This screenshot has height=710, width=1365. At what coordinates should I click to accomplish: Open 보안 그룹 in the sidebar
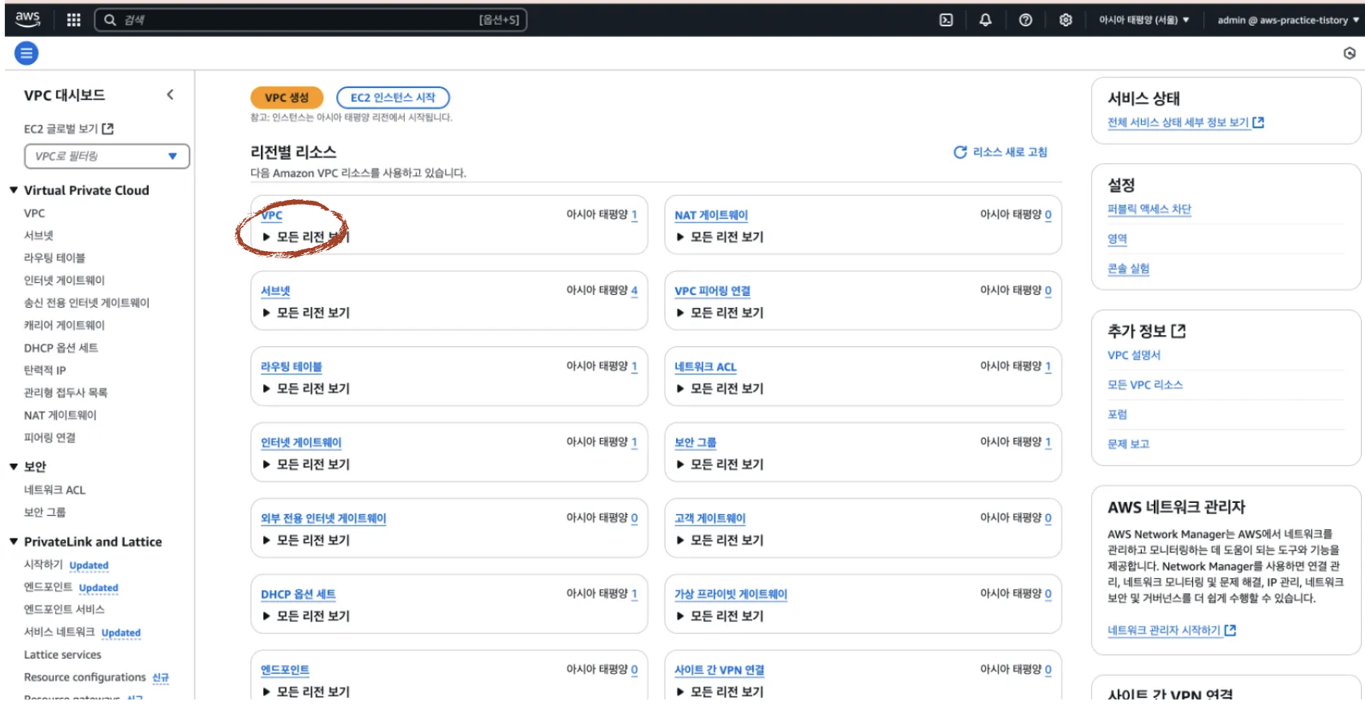(45, 513)
